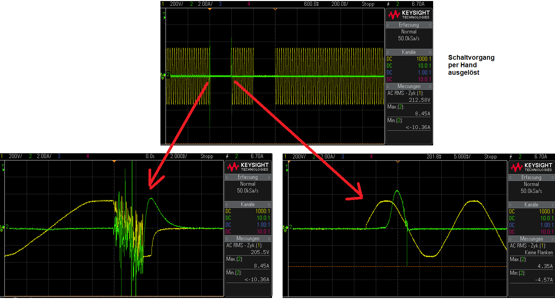The height and width of the screenshot is (299, 555).
Task: Click the 200V/ channel 1 scale on the top oscilloscope
Action: point(176,4)
